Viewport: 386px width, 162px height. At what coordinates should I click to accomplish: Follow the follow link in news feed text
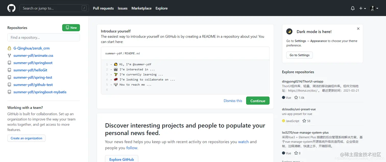pyautogui.click(x=132, y=148)
